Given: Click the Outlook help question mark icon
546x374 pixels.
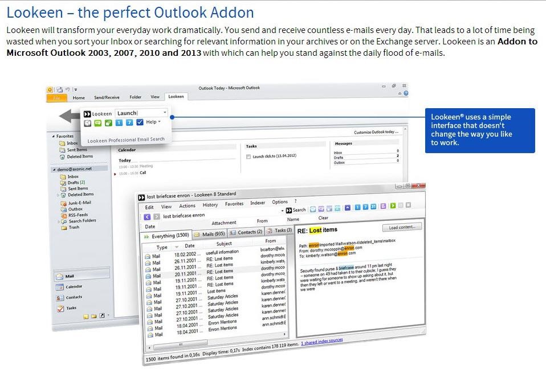Looking at the screenshot, I should (406, 93).
